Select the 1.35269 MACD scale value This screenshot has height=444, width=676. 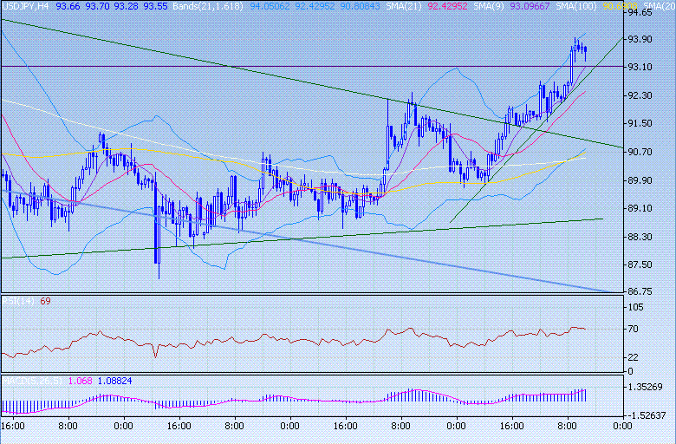tap(645, 387)
